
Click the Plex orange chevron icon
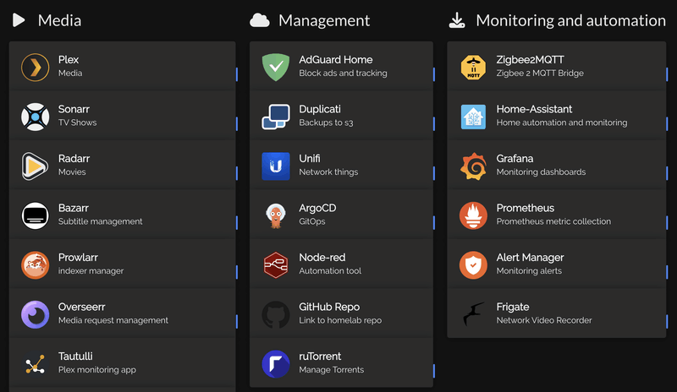click(35, 68)
